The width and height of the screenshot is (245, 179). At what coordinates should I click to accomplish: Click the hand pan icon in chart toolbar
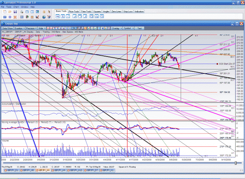coord(85,28)
